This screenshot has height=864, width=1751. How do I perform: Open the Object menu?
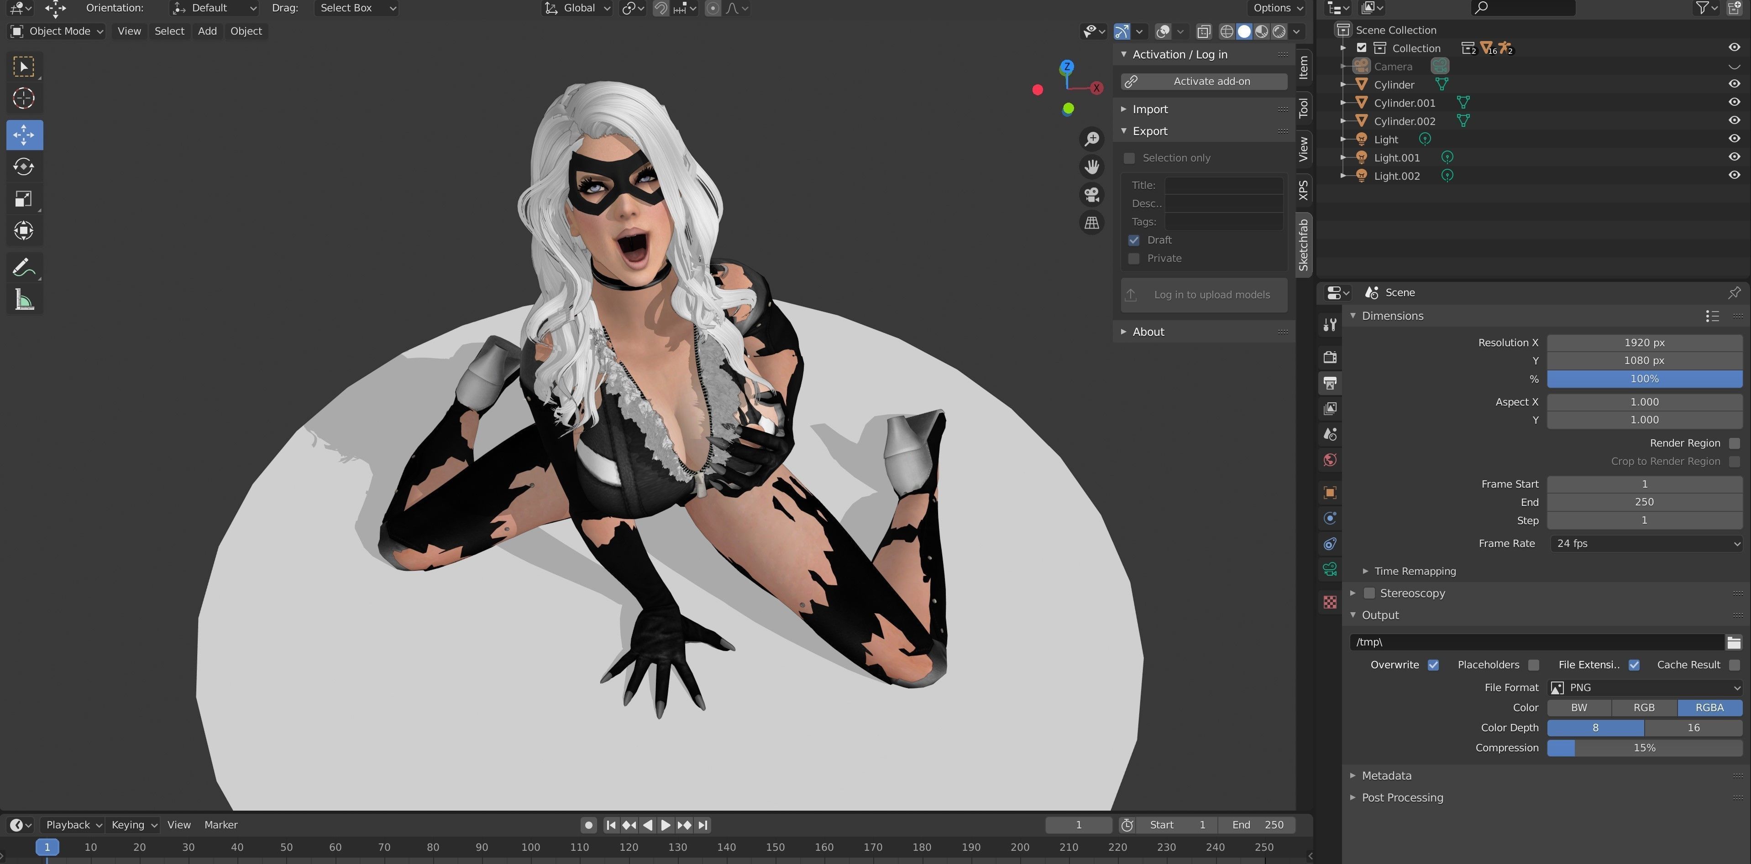coord(246,31)
